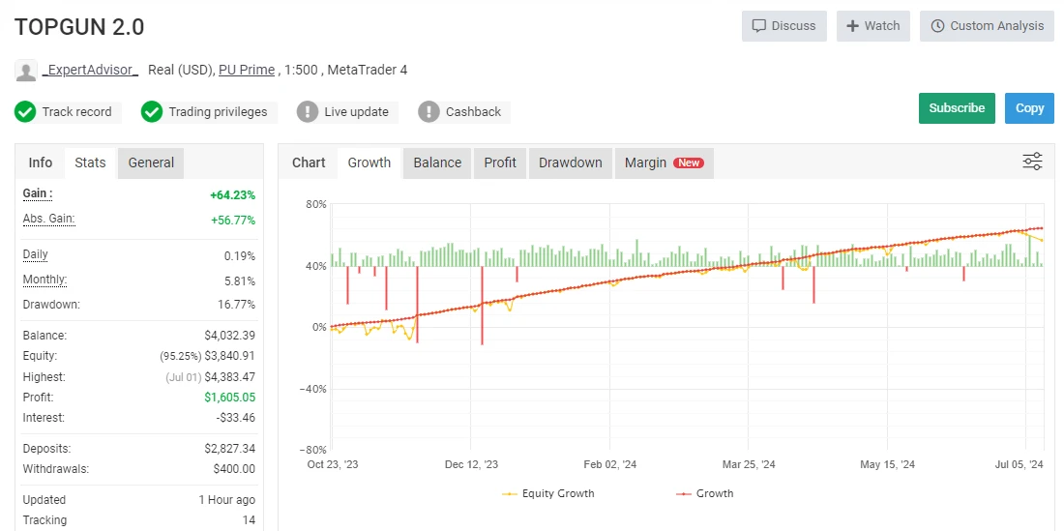Open Custom Analysis

tap(987, 26)
